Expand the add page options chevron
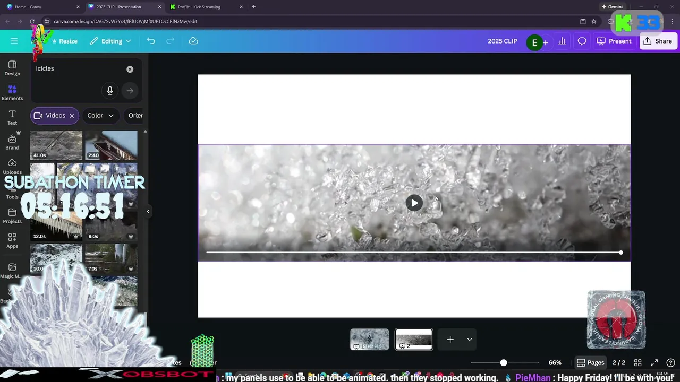Viewport: 680px width, 382px height. pos(470,340)
